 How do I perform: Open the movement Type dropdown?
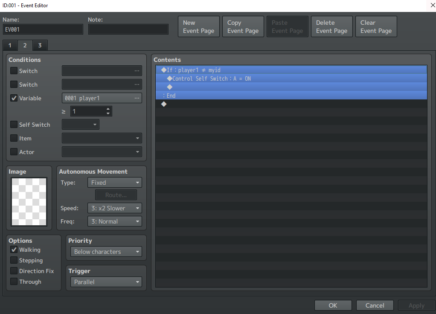pos(115,183)
